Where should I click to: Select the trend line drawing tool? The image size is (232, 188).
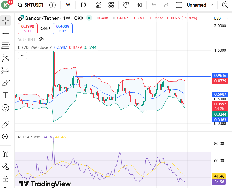click(x=5, y=33)
